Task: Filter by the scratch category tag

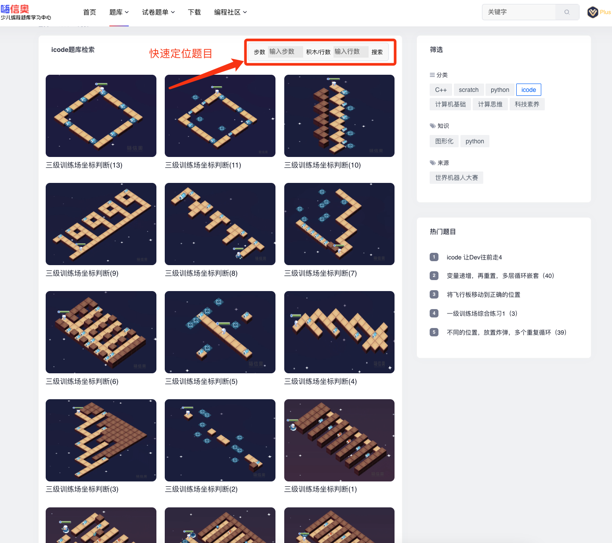Action: pos(469,90)
